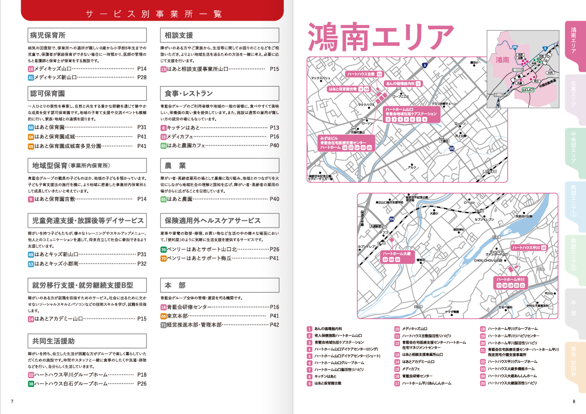Click the ベンリーはあとサポート梅丘 P41 entry
The image size is (586, 414).
220,258
